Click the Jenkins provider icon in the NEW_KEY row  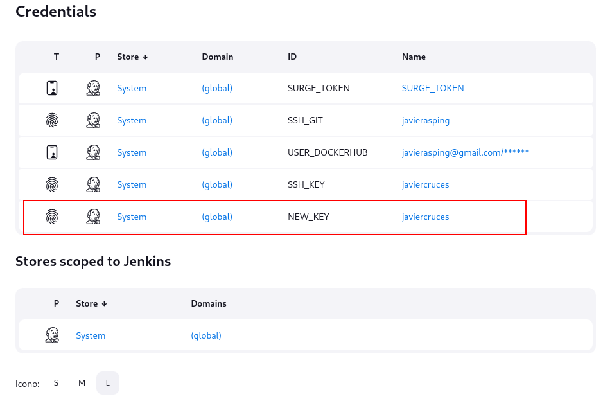pos(93,217)
